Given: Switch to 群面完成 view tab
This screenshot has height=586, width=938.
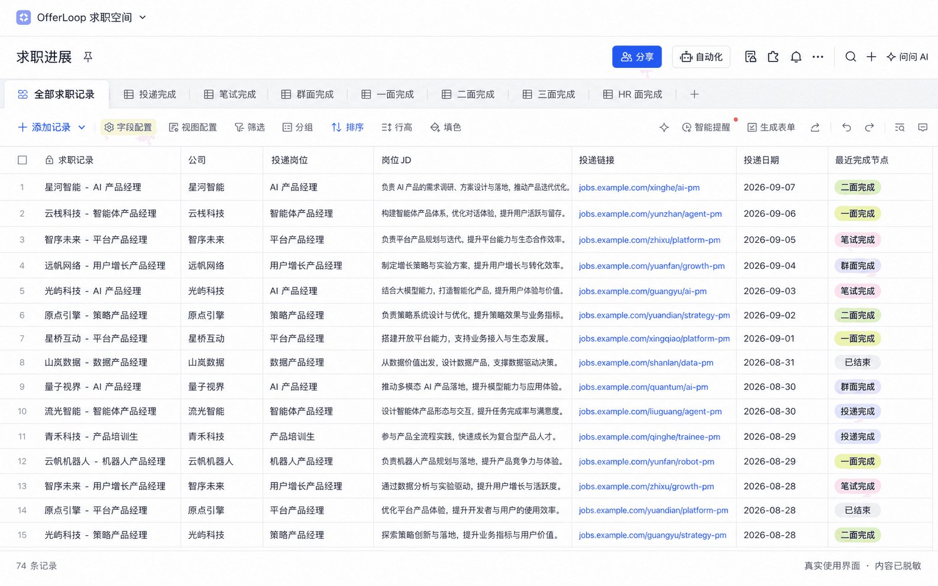Looking at the screenshot, I should 308,95.
